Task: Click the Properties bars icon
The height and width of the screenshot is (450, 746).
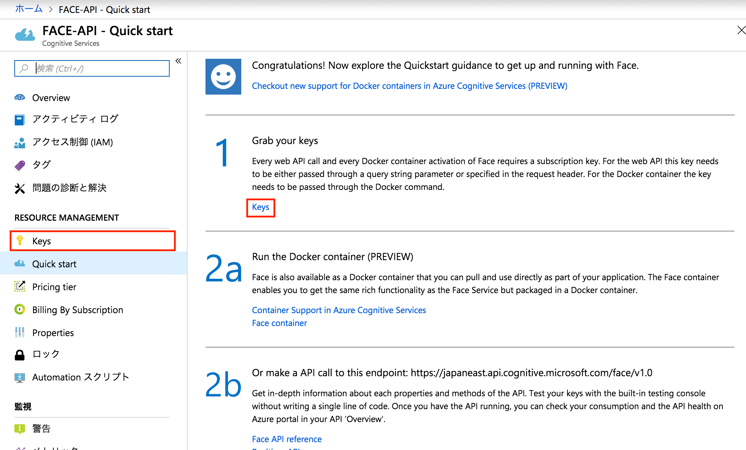Action: [20, 332]
